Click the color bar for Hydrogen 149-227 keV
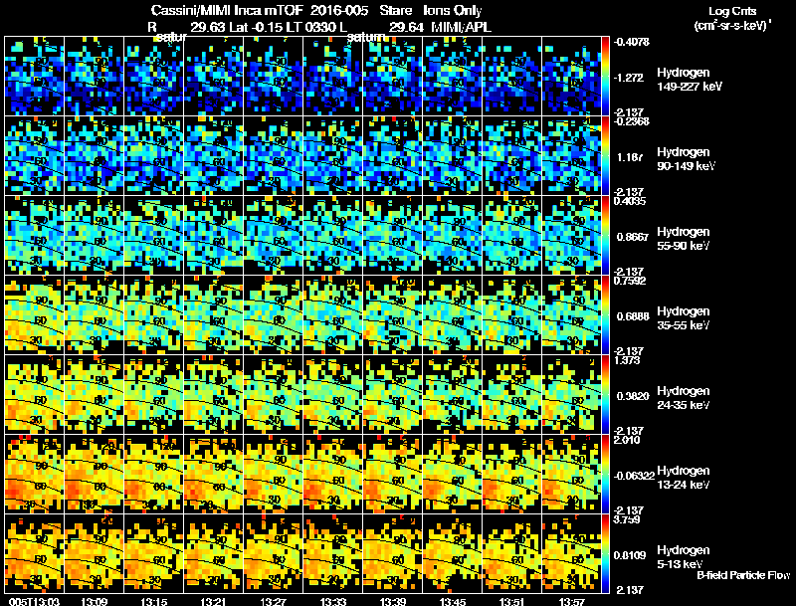 tap(606, 77)
